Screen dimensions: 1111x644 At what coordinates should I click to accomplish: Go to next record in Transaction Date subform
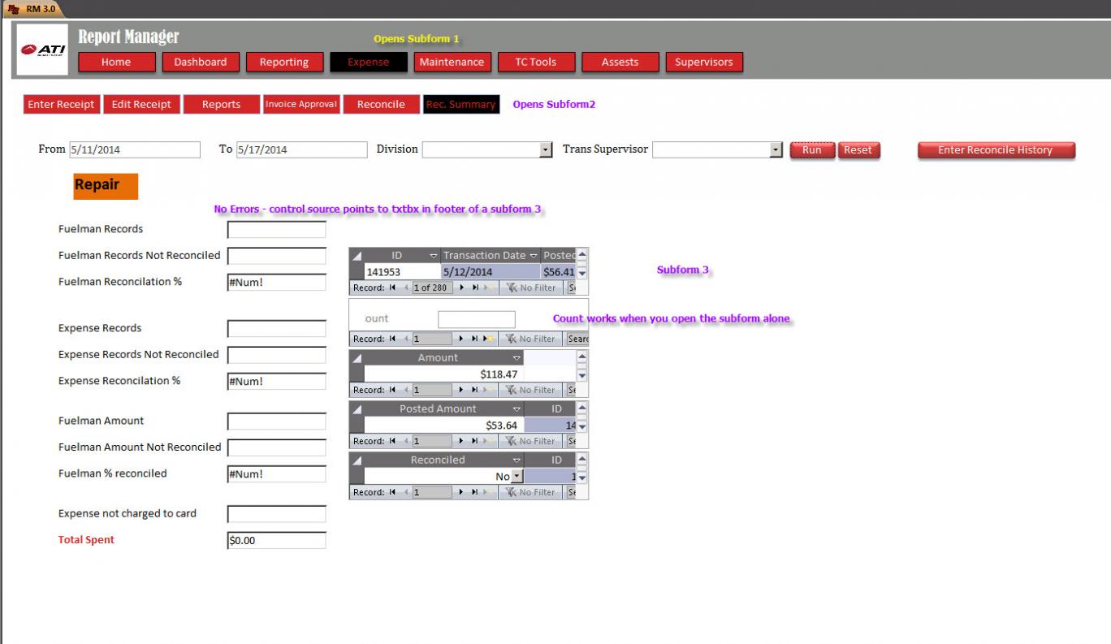[x=463, y=287]
